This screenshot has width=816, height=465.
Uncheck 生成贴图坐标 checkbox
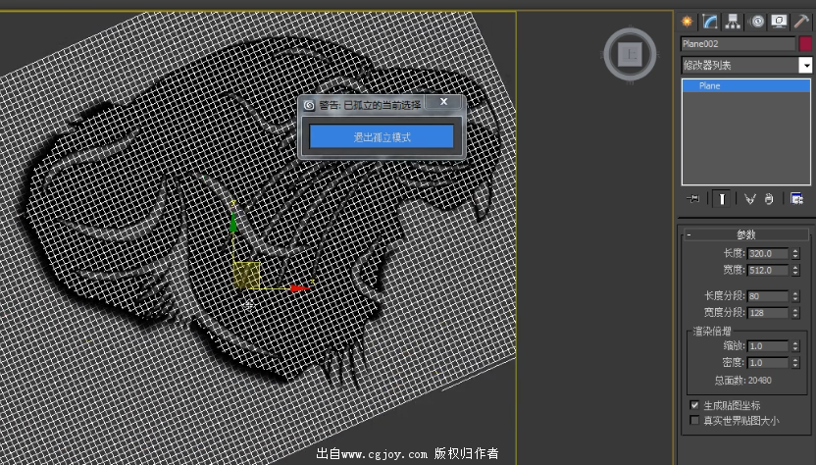pos(695,405)
